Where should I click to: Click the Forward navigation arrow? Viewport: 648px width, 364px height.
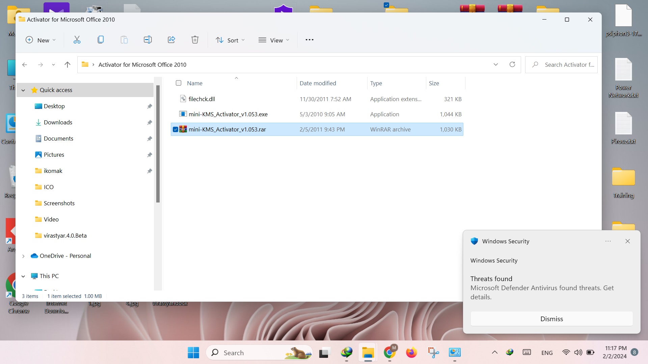coord(40,65)
